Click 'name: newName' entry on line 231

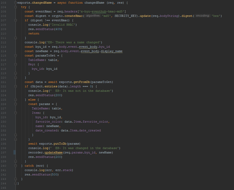coord(47,126)
